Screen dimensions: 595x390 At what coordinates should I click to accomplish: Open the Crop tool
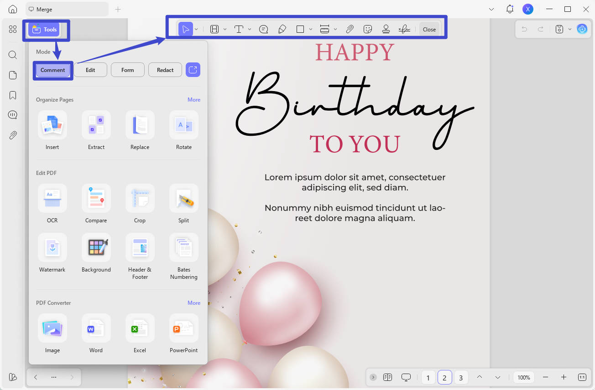[140, 204]
